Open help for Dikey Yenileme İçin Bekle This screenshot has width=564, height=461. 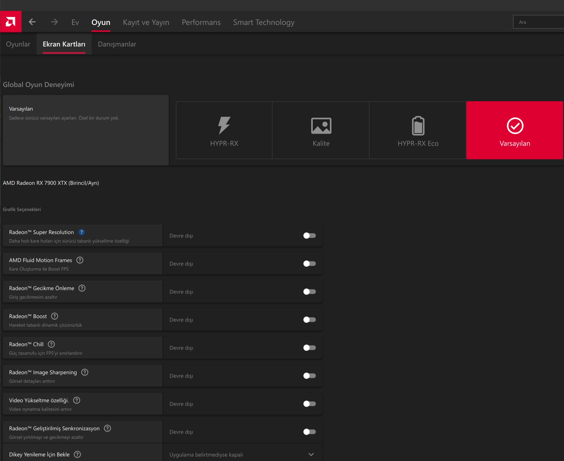(x=78, y=454)
